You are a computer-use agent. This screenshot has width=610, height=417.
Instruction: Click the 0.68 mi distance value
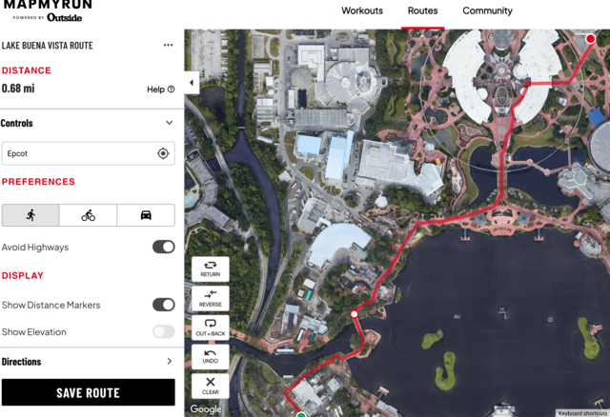[18, 89]
